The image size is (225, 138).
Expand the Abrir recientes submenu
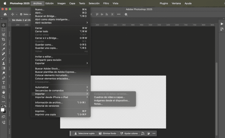[61, 22]
